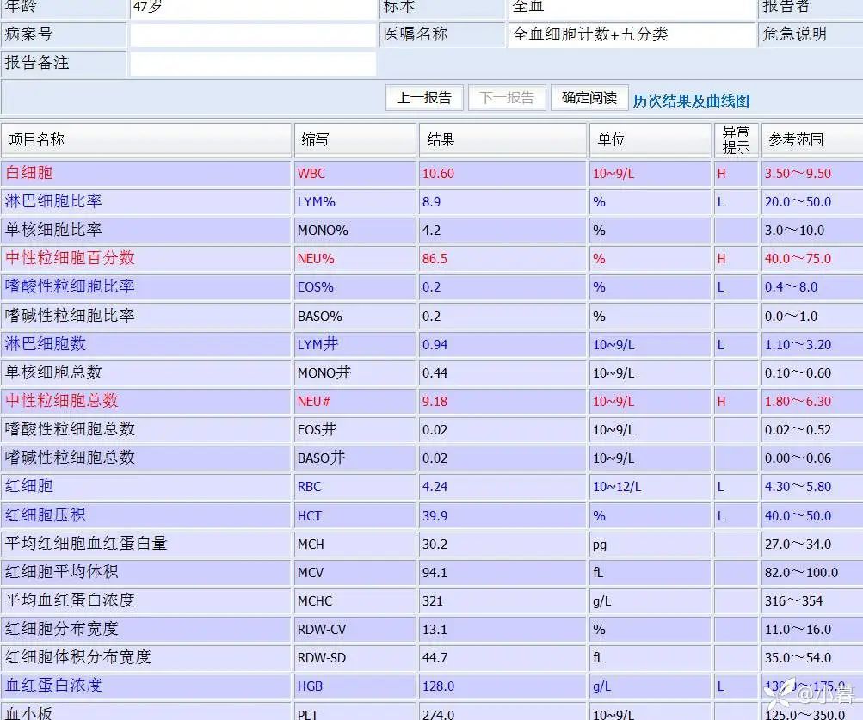Select the 嗜碱性粒细胞总数 row name

point(70,458)
